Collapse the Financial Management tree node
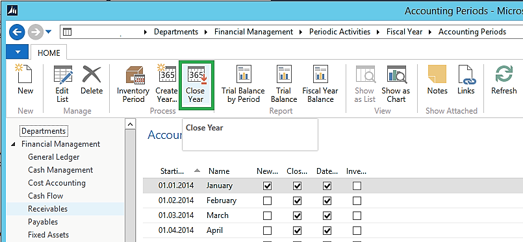Screen dimensions: 523x242 point(14,144)
